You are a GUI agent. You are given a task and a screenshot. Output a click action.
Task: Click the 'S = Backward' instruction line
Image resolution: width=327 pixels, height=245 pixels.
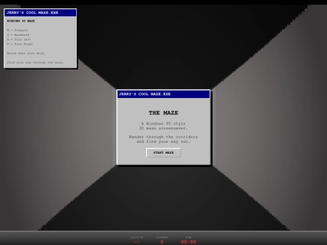[18, 35]
